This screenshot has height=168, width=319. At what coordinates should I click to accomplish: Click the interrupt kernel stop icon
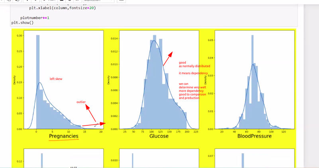pos(61,1)
